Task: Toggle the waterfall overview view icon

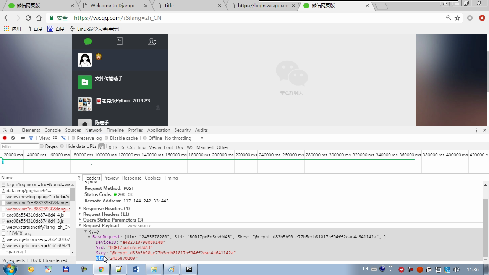Action: coord(63,138)
